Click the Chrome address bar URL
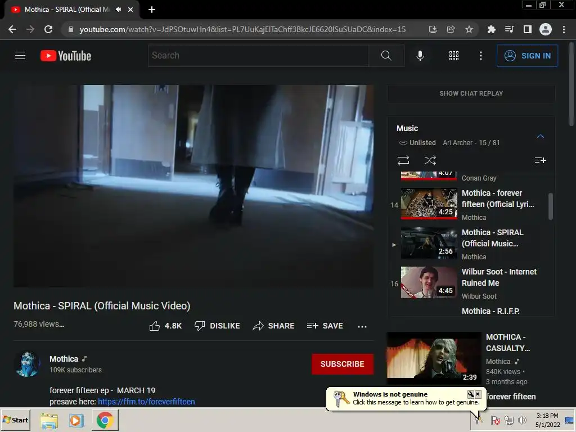576x432 pixels. coord(242,29)
